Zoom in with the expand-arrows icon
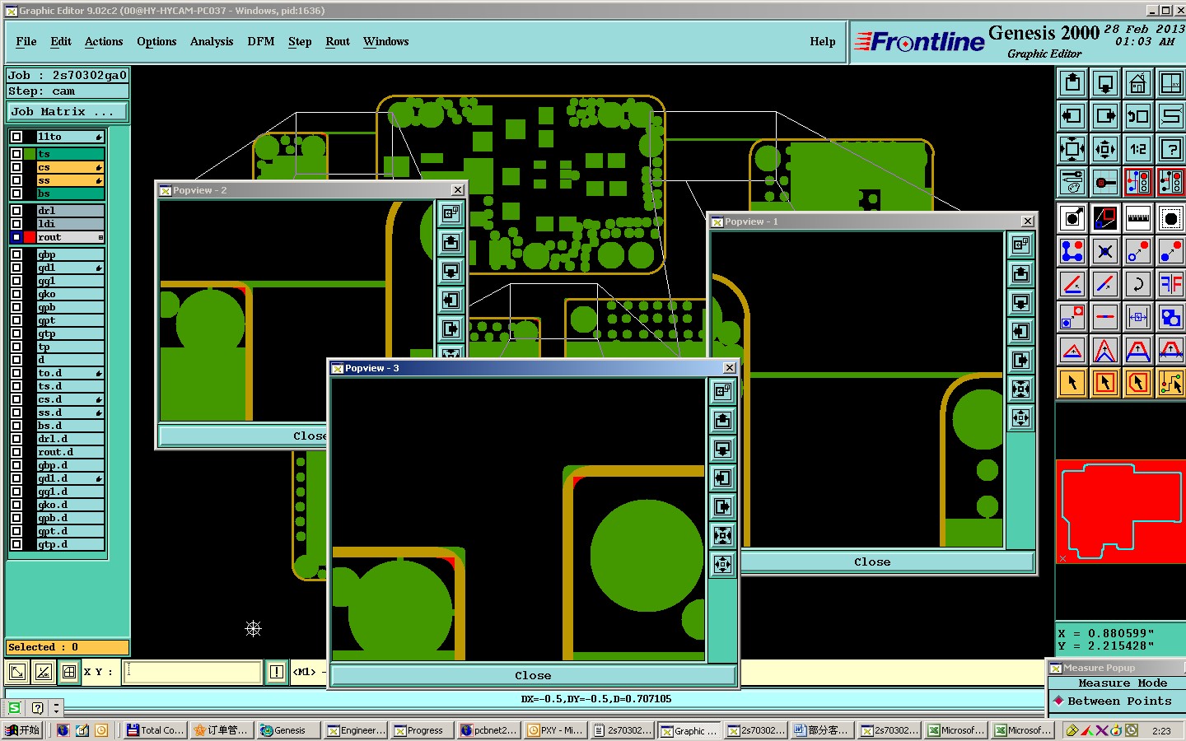This screenshot has width=1186, height=741. 1072,149
